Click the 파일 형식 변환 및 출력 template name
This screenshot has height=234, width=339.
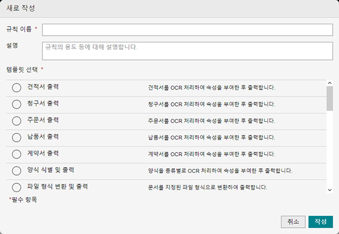pyautogui.click(x=58, y=186)
